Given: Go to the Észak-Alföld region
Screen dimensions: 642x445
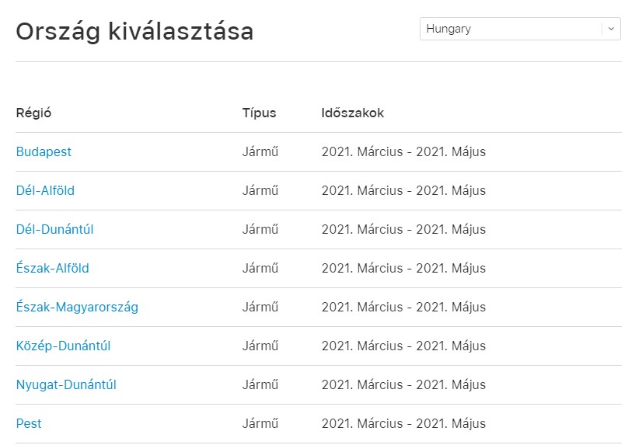Looking at the screenshot, I should pyautogui.click(x=52, y=269).
